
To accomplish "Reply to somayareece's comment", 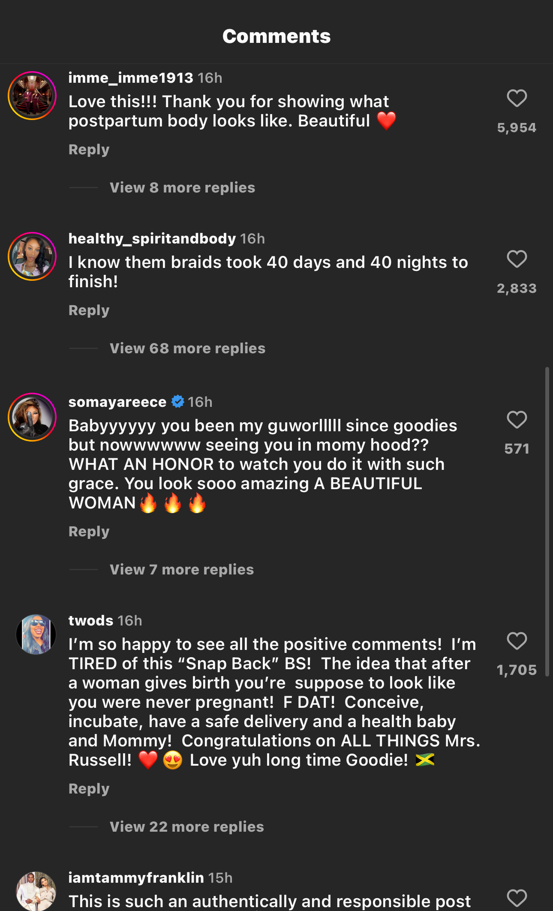I will [x=89, y=532].
